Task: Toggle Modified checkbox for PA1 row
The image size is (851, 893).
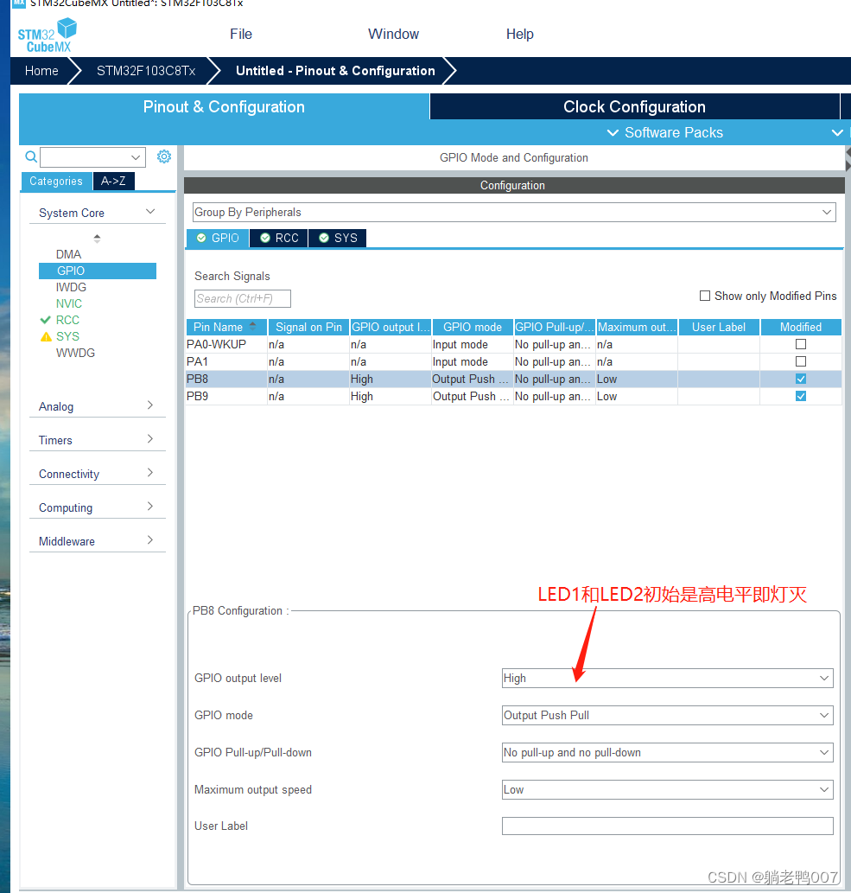Action: tap(800, 361)
